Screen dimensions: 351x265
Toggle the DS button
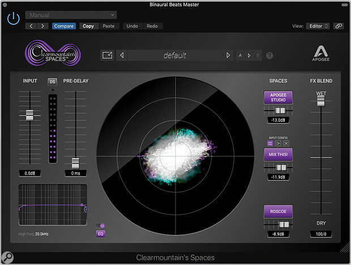[53, 82]
